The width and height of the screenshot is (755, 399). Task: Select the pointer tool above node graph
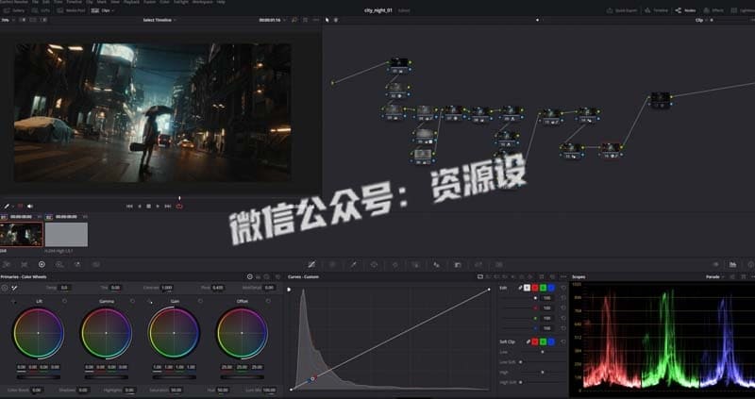click(x=327, y=20)
